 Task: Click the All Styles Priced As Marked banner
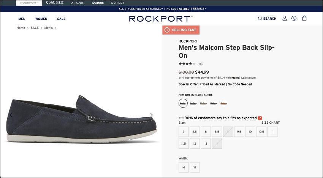coord(141,9)
